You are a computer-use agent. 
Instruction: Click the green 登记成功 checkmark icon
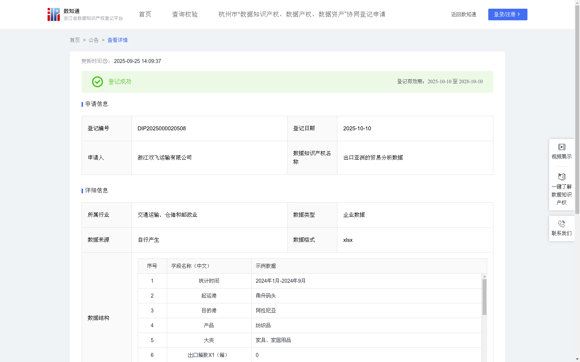point(97,82)
